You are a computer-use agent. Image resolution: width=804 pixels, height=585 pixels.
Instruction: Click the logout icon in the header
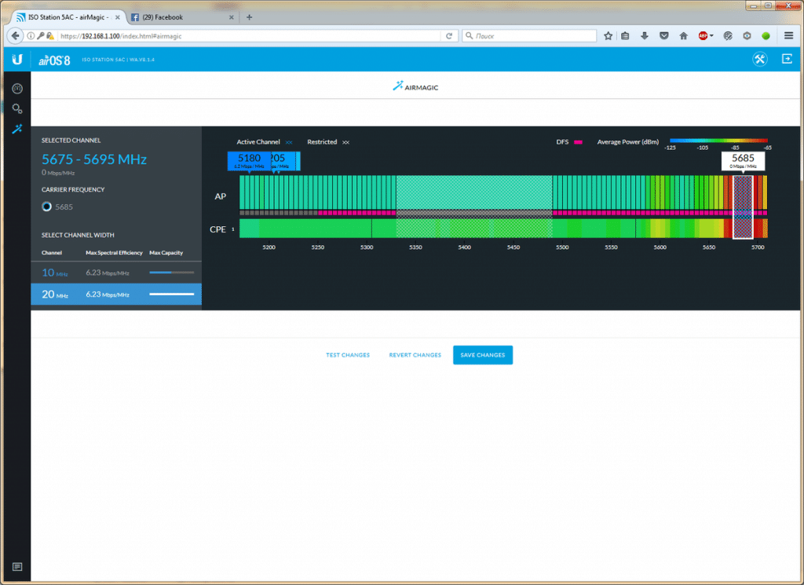tap(787, 59)
